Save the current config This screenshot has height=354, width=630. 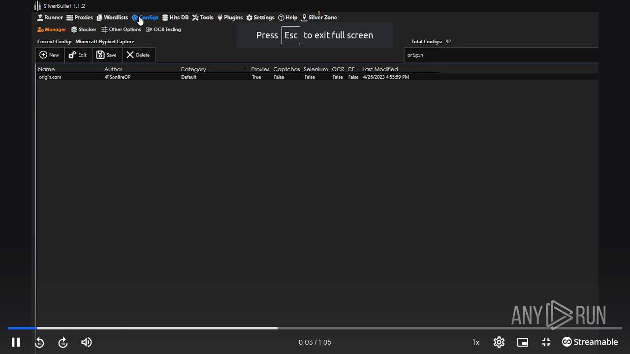[107, 55]
